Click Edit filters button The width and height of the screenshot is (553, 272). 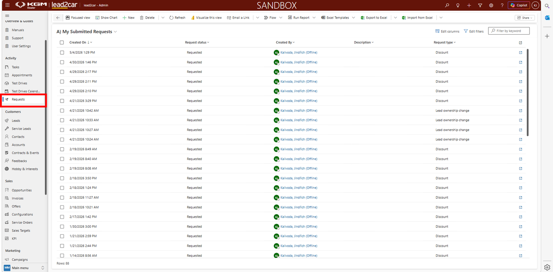[x=474, y=31]
